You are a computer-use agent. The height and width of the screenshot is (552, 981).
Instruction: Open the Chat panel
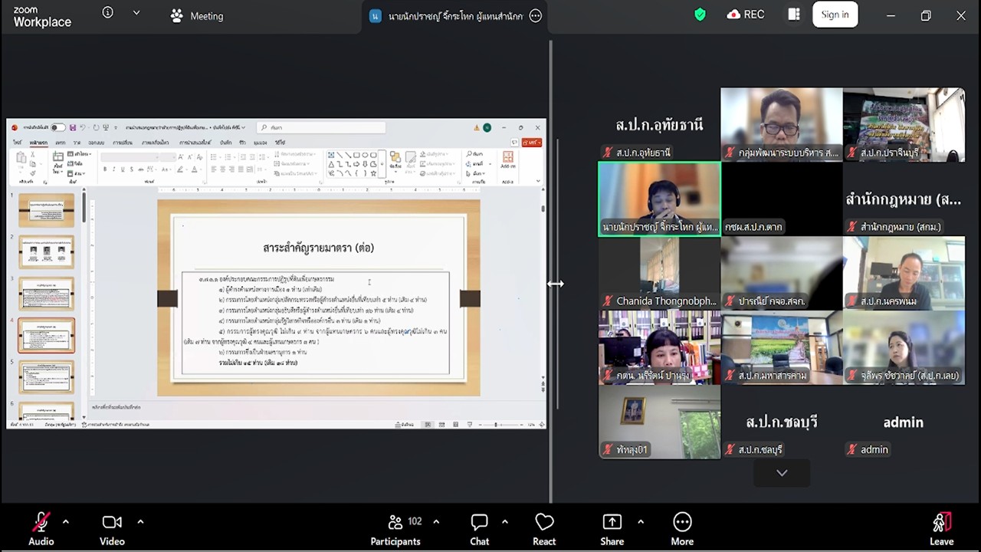click(x=480, y=523)
